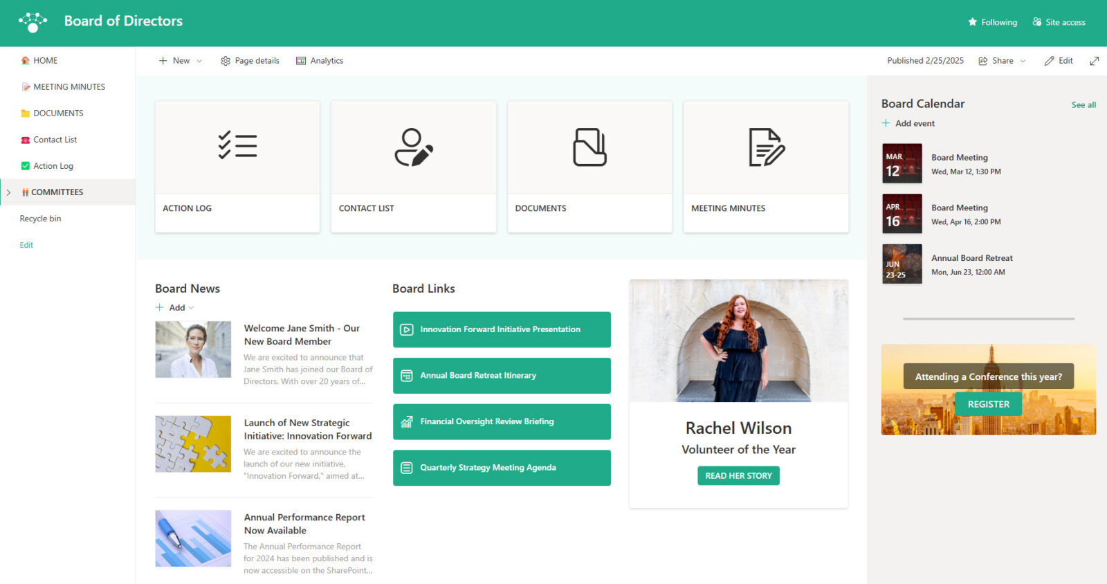Open MEETING MINUTES in left navigation
This screenshot has width=1107, height=584.
(68, 87)
